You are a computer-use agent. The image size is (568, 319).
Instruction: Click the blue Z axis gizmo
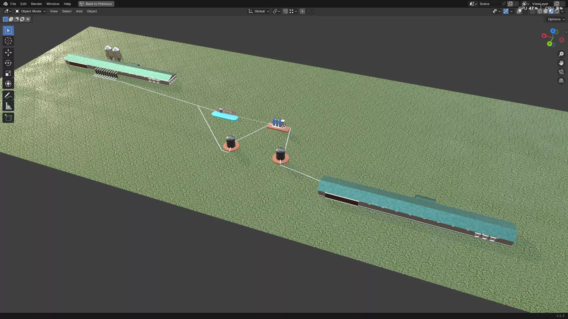(553, 31)
